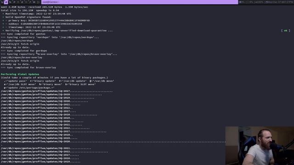Click the date and time status entry
Screen dimensions: 294x165
click(x=280, y=2)
